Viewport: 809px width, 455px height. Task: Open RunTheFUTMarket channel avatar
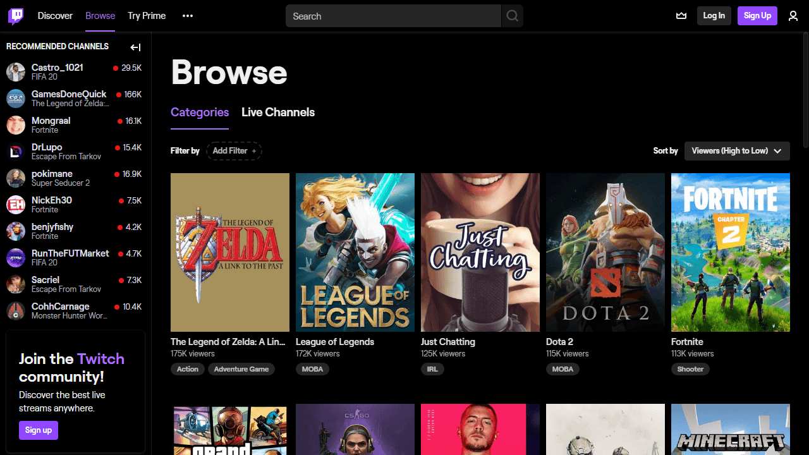tap(16, 258)
